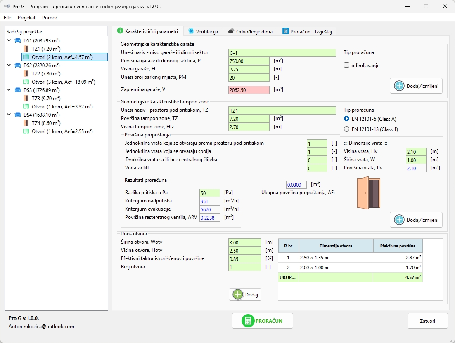Click the door icon next to TZ2
455x343 pixels.
click(x=26, y=73)
